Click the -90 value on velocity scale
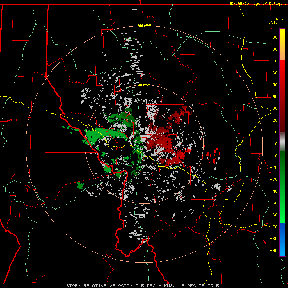 (274, 251)
